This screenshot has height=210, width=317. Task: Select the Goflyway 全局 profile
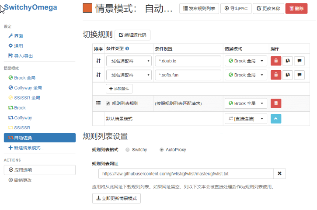click(x=25, y=88)
